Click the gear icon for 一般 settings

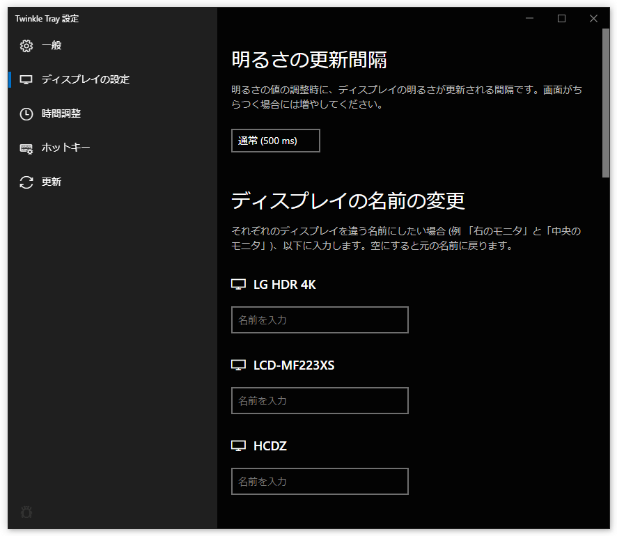point(26,46)
